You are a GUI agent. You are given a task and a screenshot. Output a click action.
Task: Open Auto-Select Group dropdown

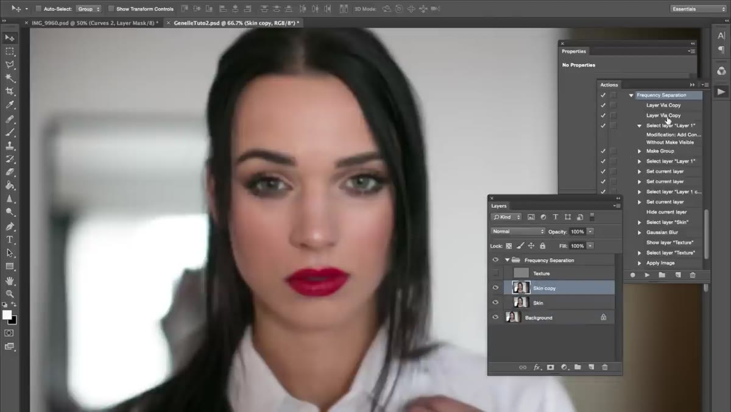point(89,9)
